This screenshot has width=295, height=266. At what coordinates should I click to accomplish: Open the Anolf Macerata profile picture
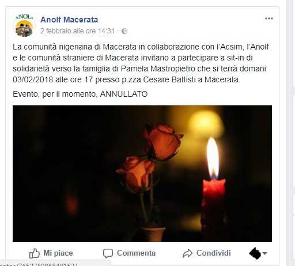pyautogui.click(x=24, y=25)
